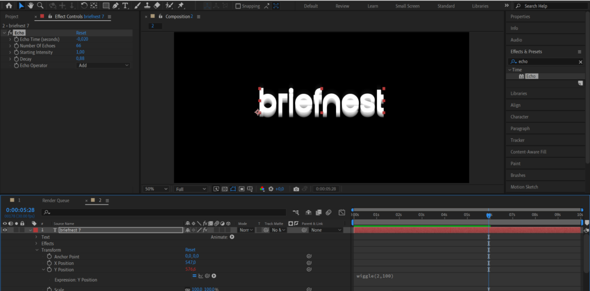Click the exposure value +0,0
Image resolution: width=590 pixels, height=291 pixels.
point(279,189)
